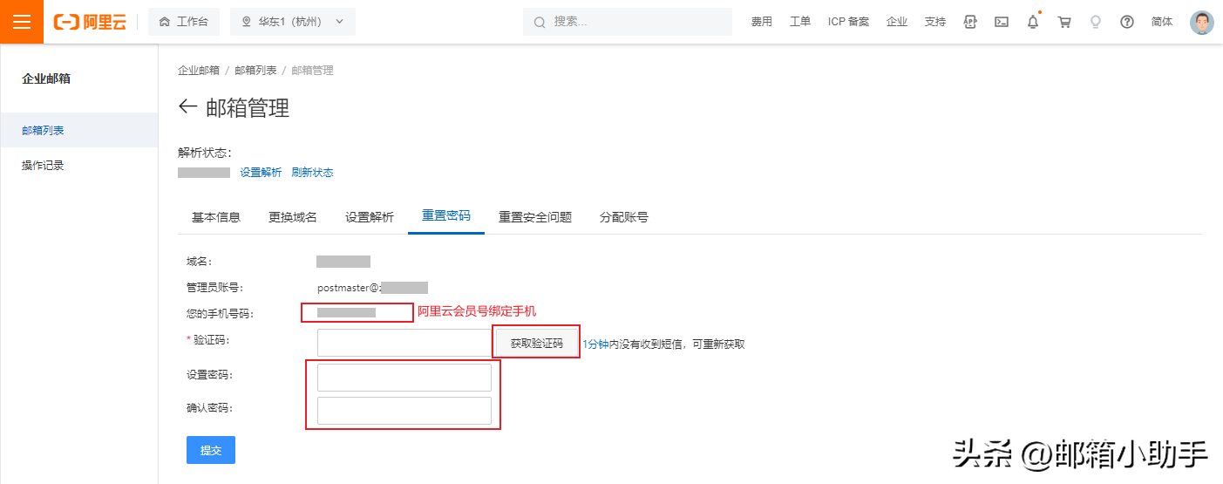1223x484 pixels.
Task: Click the 刷新状态 link
Action: (x=312, y=173)
